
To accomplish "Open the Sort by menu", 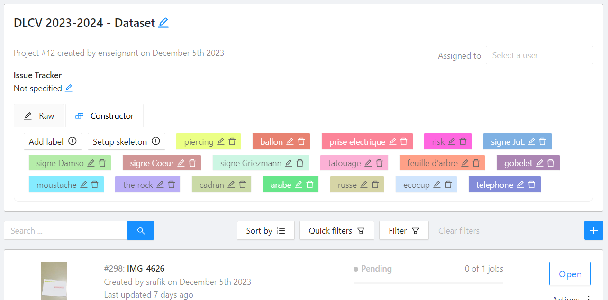I will click(x=266, y=230).
